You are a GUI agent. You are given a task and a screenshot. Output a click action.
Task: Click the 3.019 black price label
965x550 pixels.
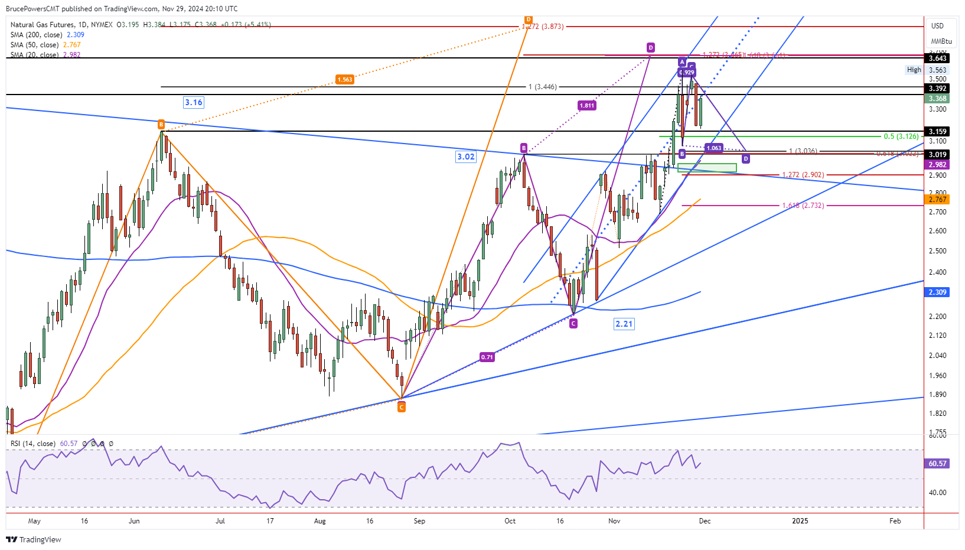pos(937,155)
